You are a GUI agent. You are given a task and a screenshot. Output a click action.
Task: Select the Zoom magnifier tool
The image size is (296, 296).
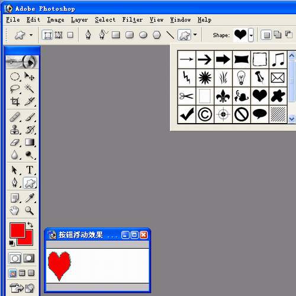click(x=29, y=211)
